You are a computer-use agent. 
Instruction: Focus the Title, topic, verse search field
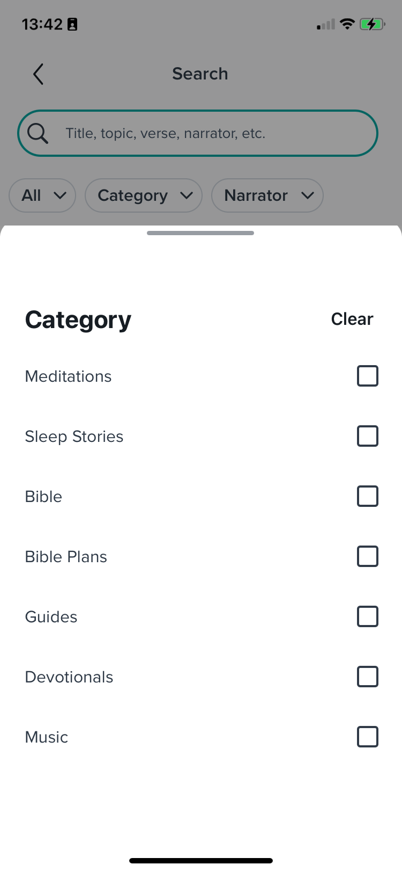coord(198,133)
